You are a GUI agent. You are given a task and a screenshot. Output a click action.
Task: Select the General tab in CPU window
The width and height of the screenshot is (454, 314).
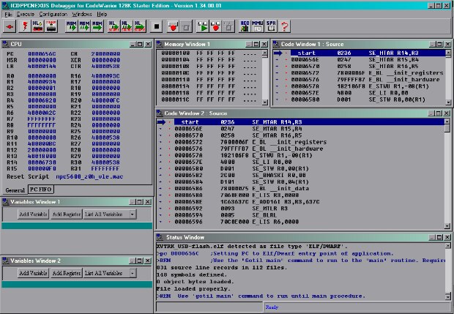tap(15, 190)
